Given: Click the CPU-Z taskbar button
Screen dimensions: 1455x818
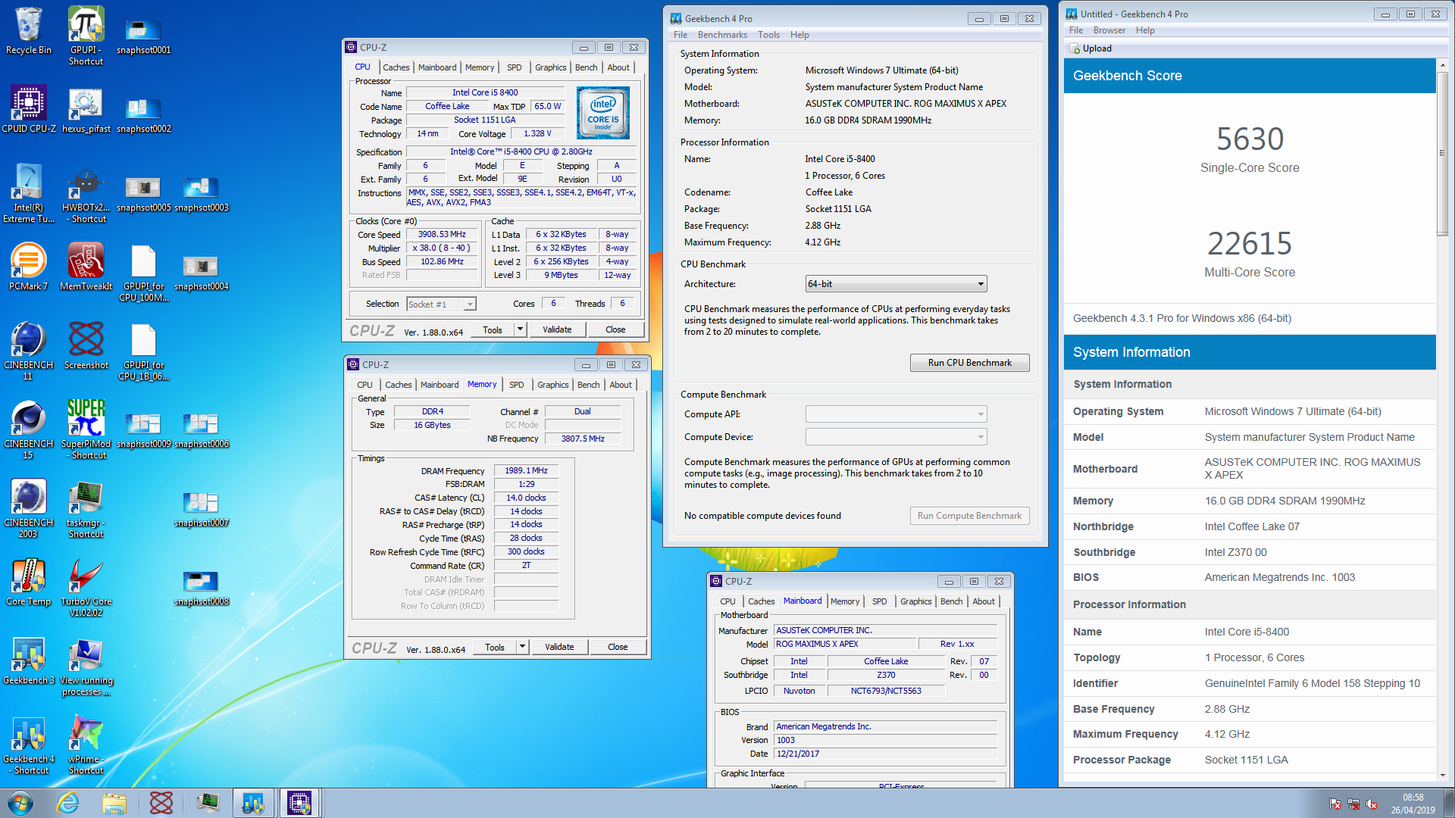Looking at the screenshot, I should (299, 803).
